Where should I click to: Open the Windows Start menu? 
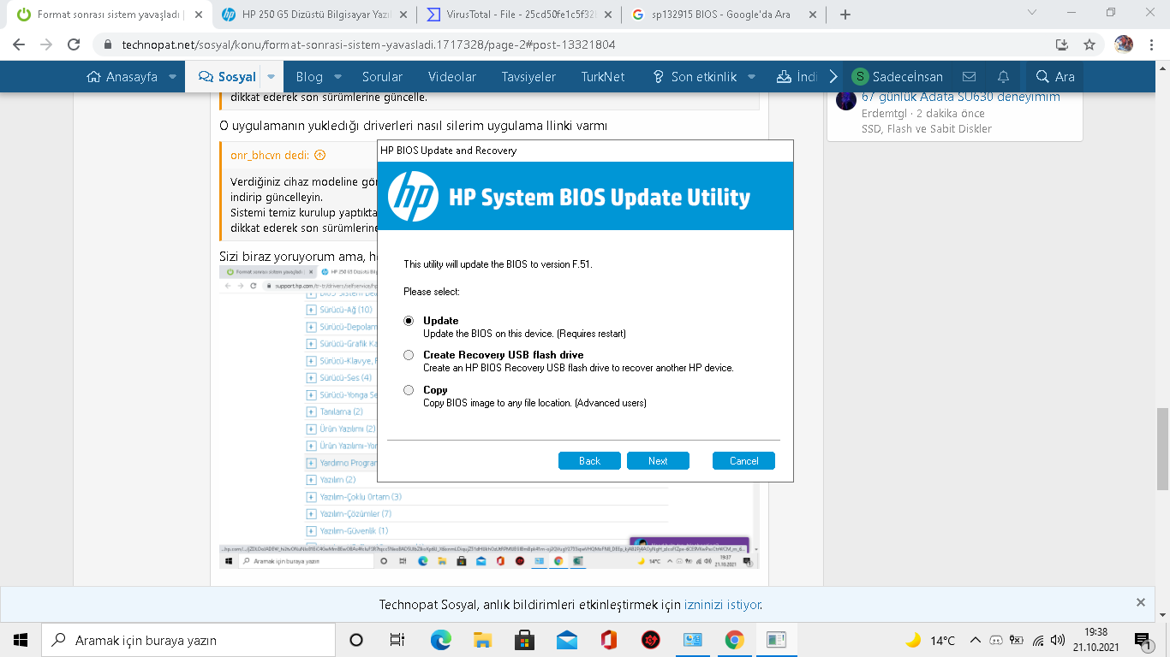pyautogui.click(x=21, y=640)
